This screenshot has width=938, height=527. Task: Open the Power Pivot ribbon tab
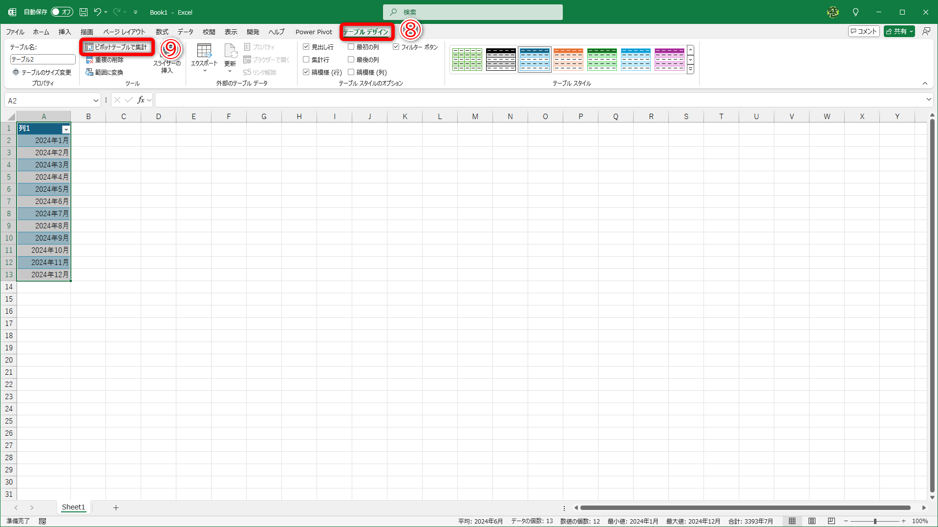pos(314,32)
